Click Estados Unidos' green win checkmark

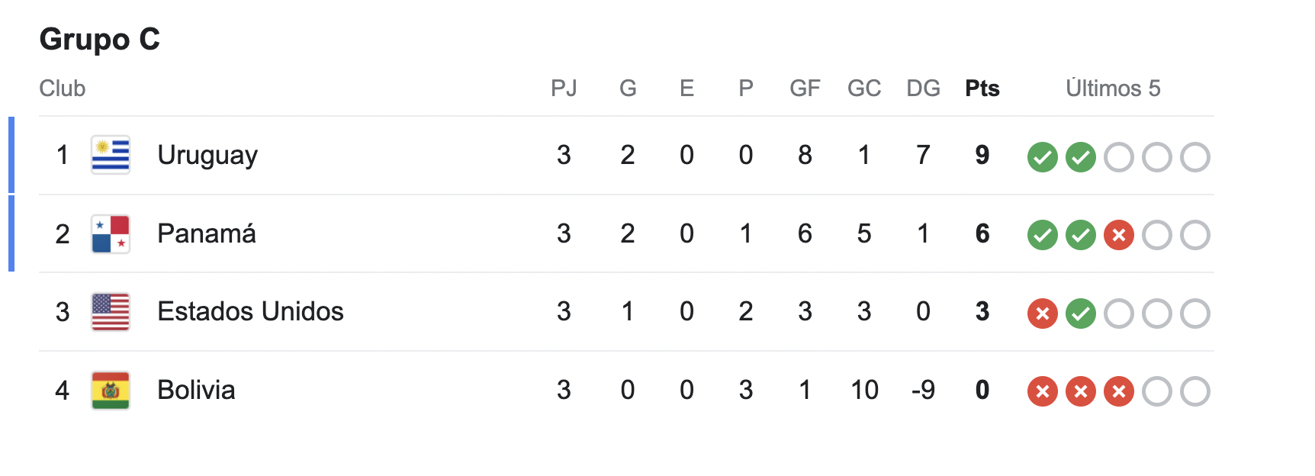[1080, 314]
